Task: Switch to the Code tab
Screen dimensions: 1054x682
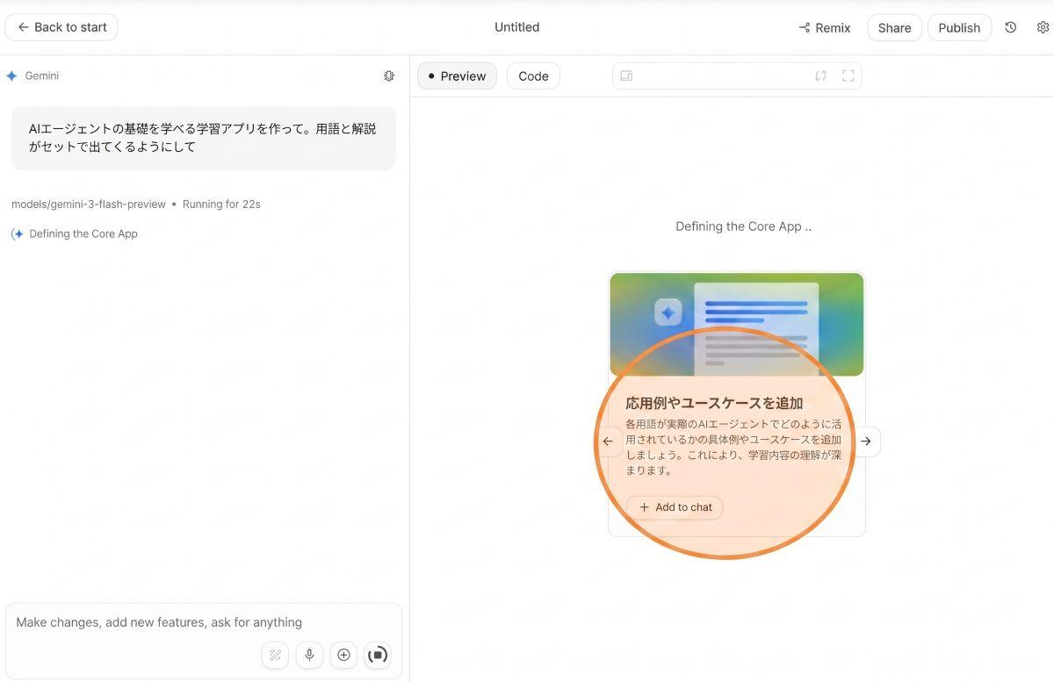Action: tap(533, 76)
